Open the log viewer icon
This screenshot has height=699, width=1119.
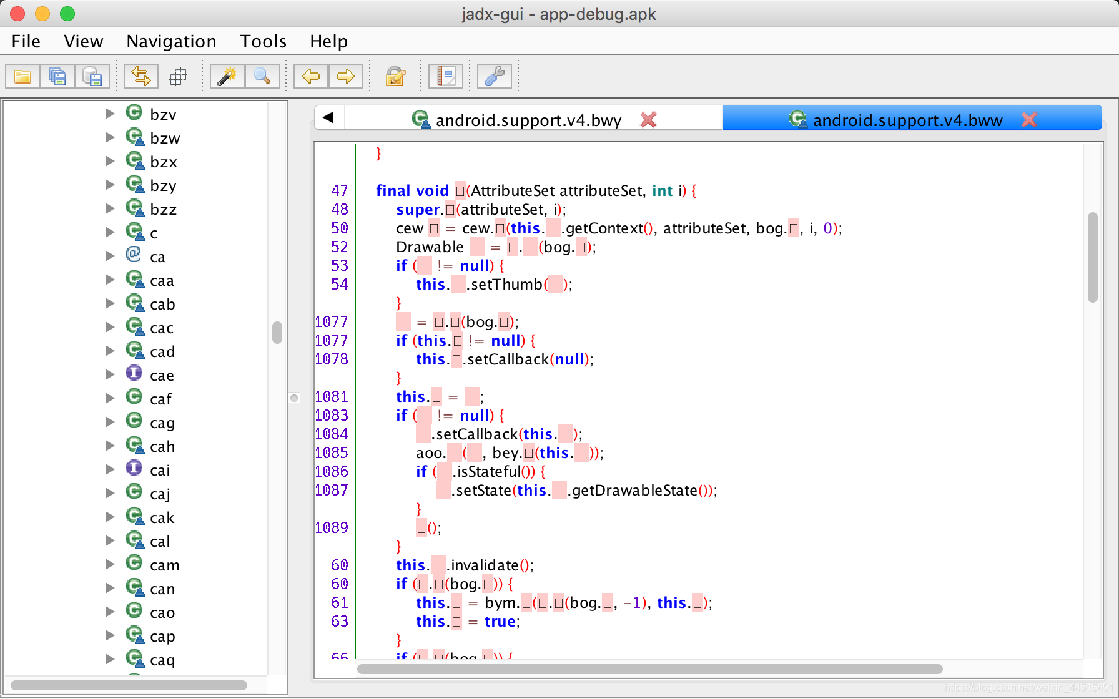tap(446, 77)
